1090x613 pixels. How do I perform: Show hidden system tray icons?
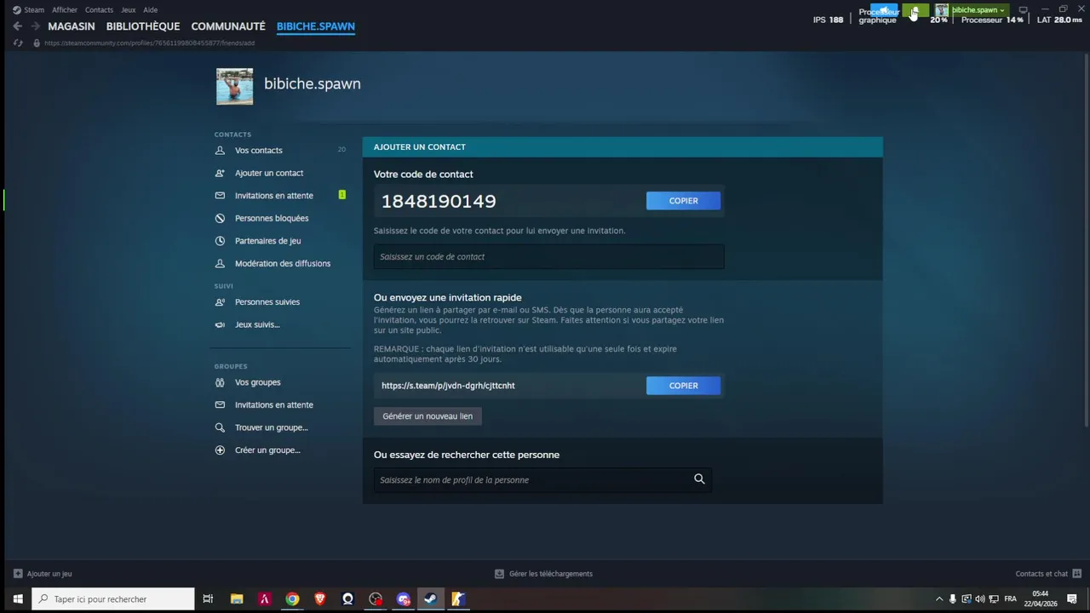coord(939,599)
